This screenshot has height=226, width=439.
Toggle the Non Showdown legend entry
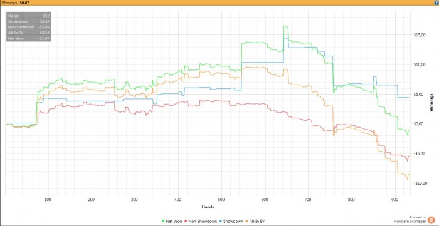click(x=201, y=222)
